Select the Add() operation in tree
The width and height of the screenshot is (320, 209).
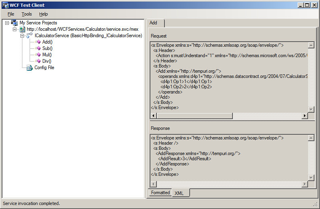(x=47, y=42)
